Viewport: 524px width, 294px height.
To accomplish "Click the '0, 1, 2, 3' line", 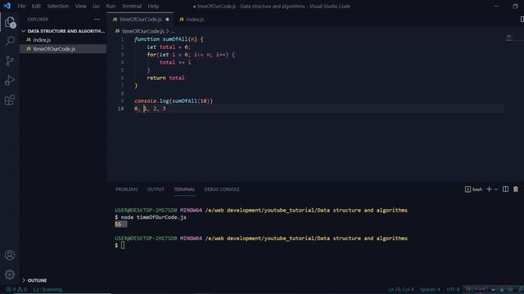I will [150, 109].
